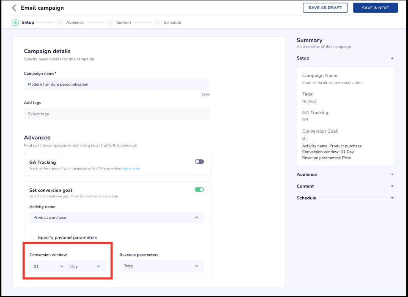Expand the Schedule summary section
The height and width of the screenshot is (297, 408).
point(392,198)
